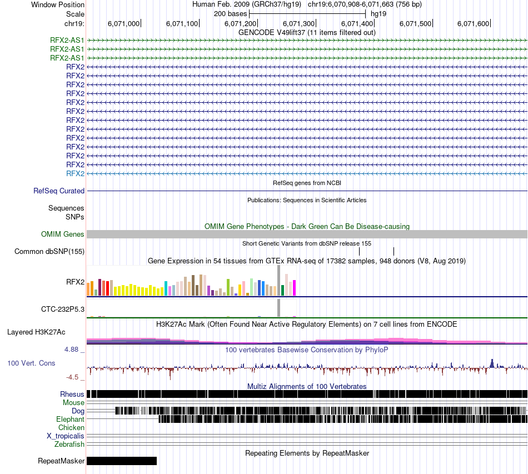Viewport: 528px width, 474px height.
Task: Click the gray OMIM Genes bar
Action: click(307, 234)
